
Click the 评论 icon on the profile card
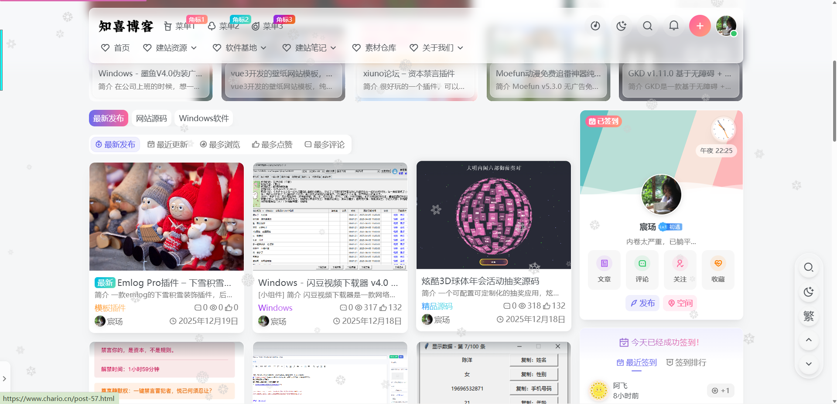(x=642, y=270)
